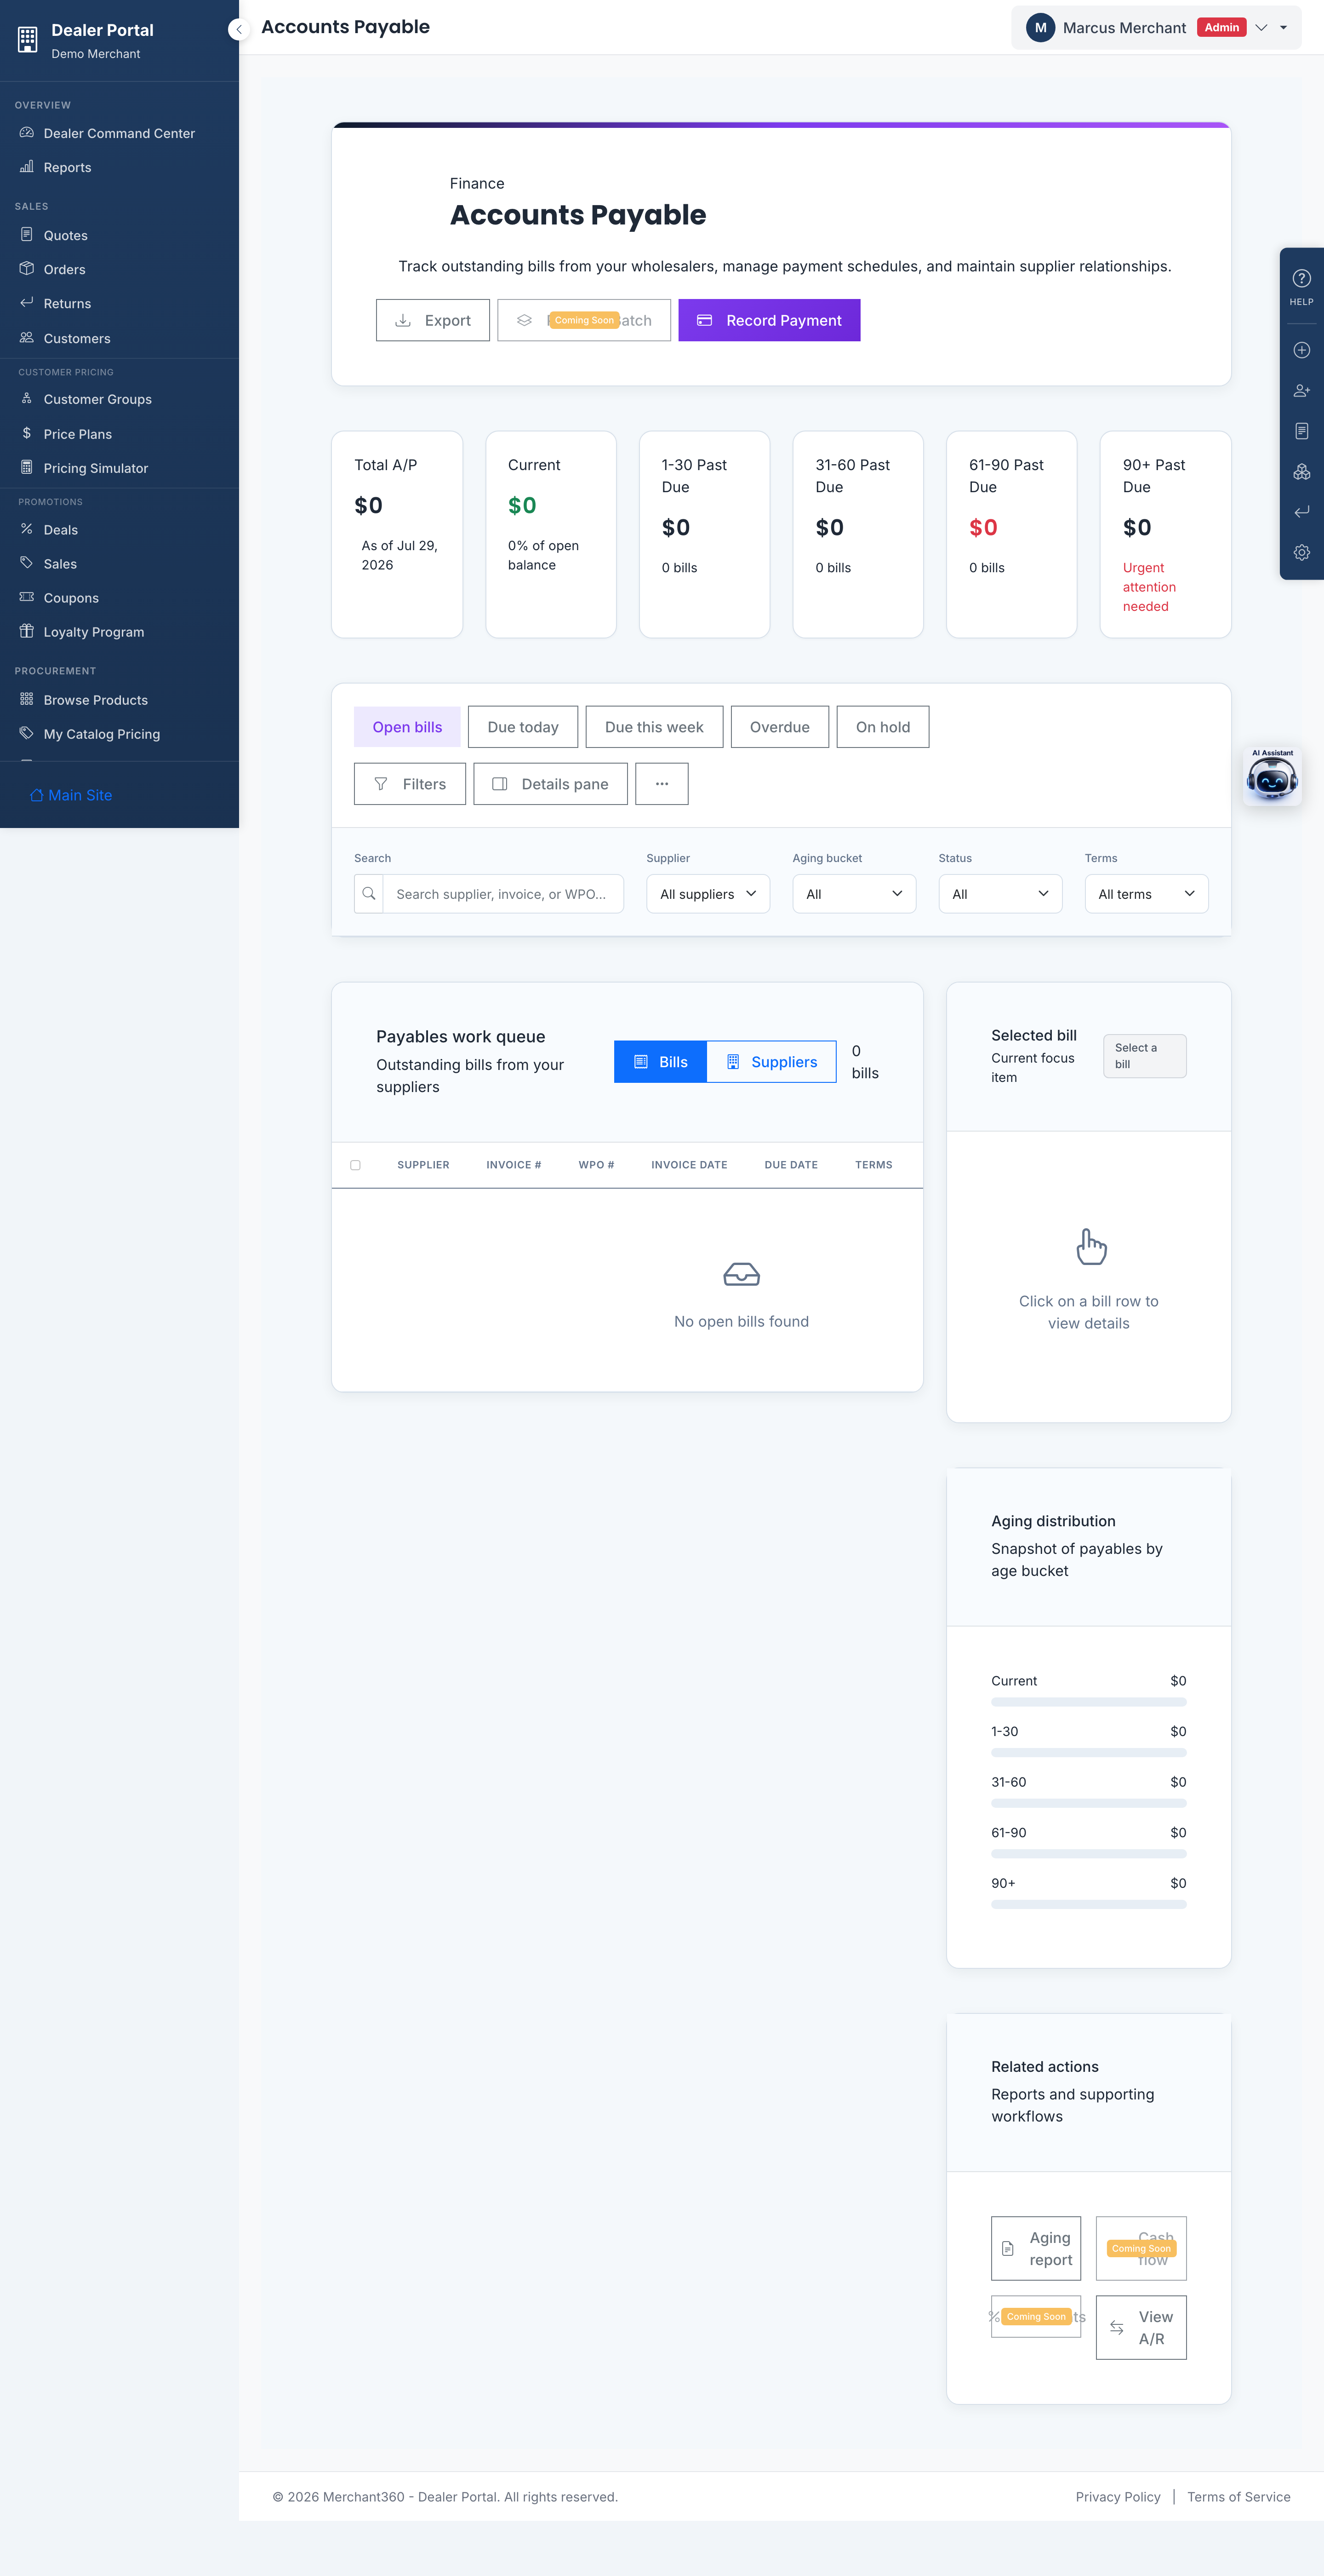Open the Aging bucket dropdown

tap(854, 894)
